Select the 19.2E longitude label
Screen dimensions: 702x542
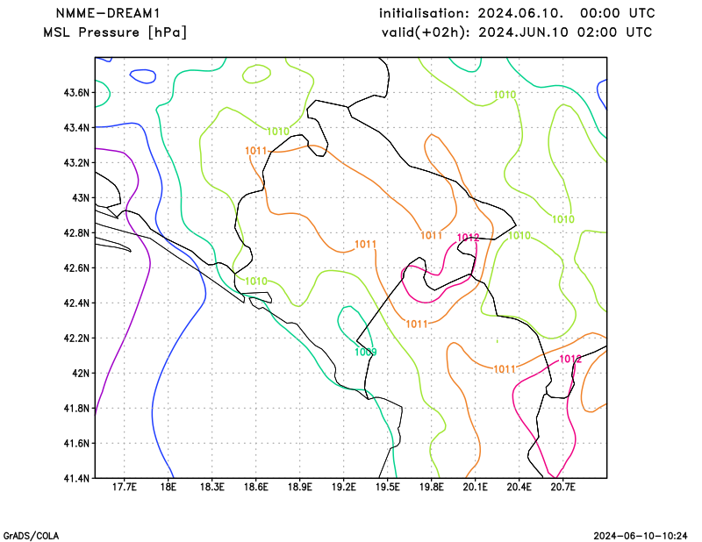(x=343, y=487)
